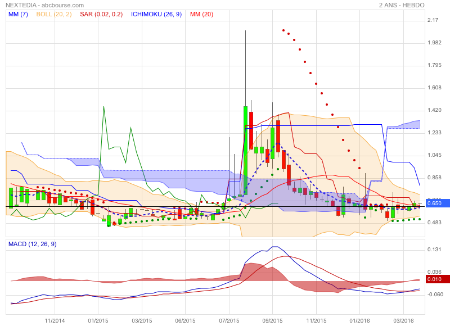Click the blue 0.650 current price tag

[438, 203]
